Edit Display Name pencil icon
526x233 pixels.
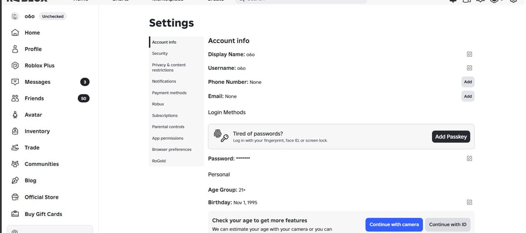click(469, 54)
